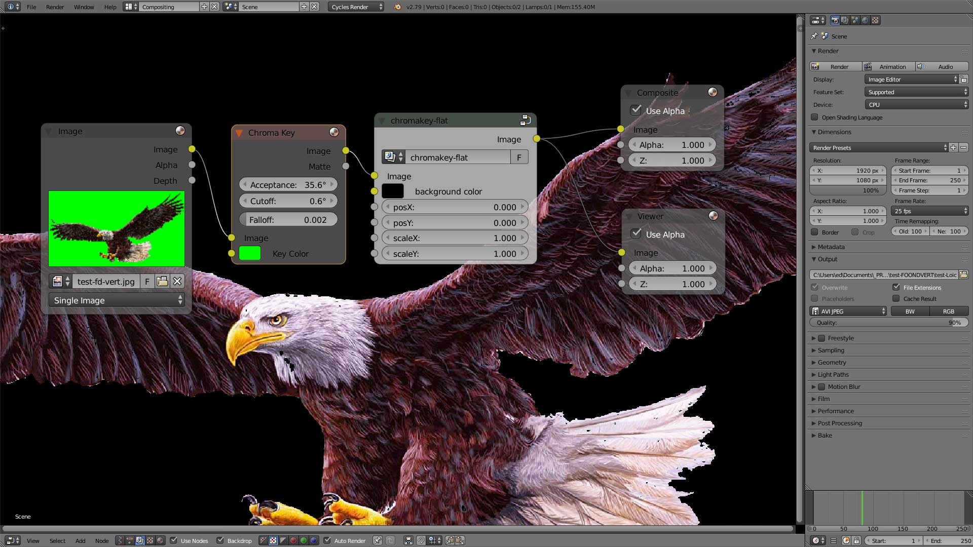Toggle Viewer node preview sphere
The width and height of the screenshot is (973, 547).
(713, 216)
